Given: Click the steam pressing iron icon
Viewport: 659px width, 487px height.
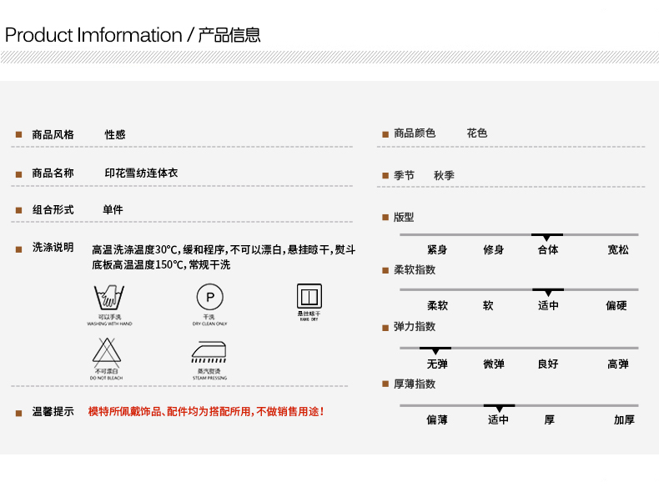Looking at the screenshot, I should click(209, 352).
